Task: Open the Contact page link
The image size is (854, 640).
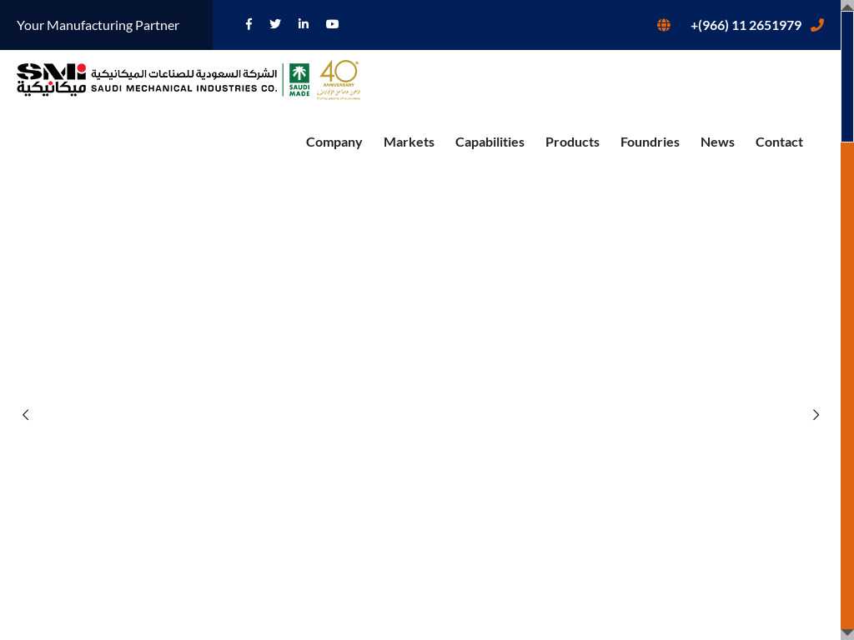Action: tap(779, 142)
